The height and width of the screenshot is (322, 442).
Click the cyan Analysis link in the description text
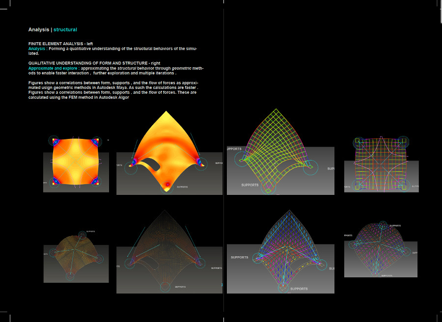(34, 49)
